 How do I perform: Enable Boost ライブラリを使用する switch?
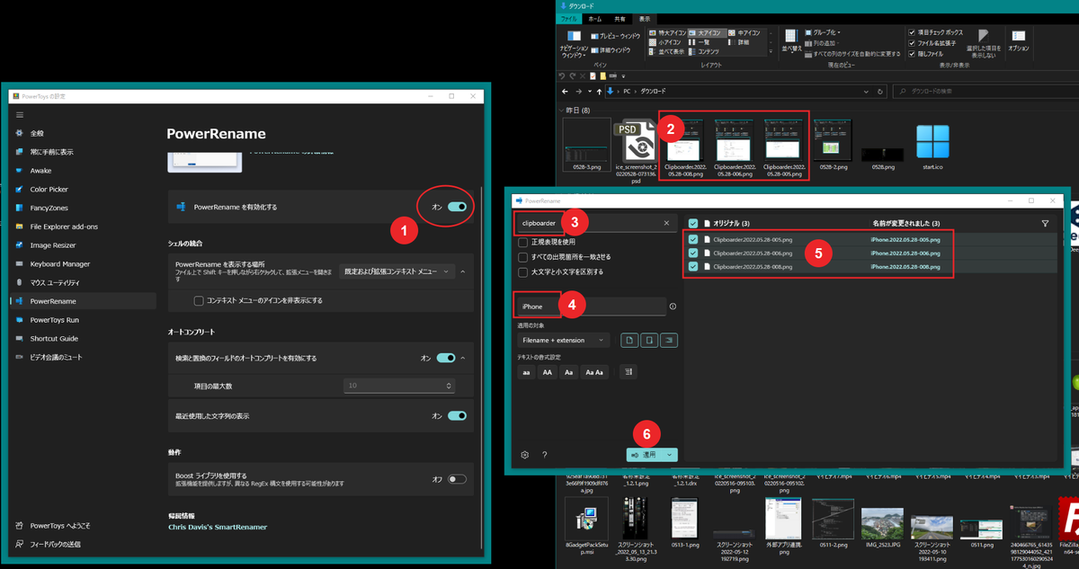[x=457, y=479]
